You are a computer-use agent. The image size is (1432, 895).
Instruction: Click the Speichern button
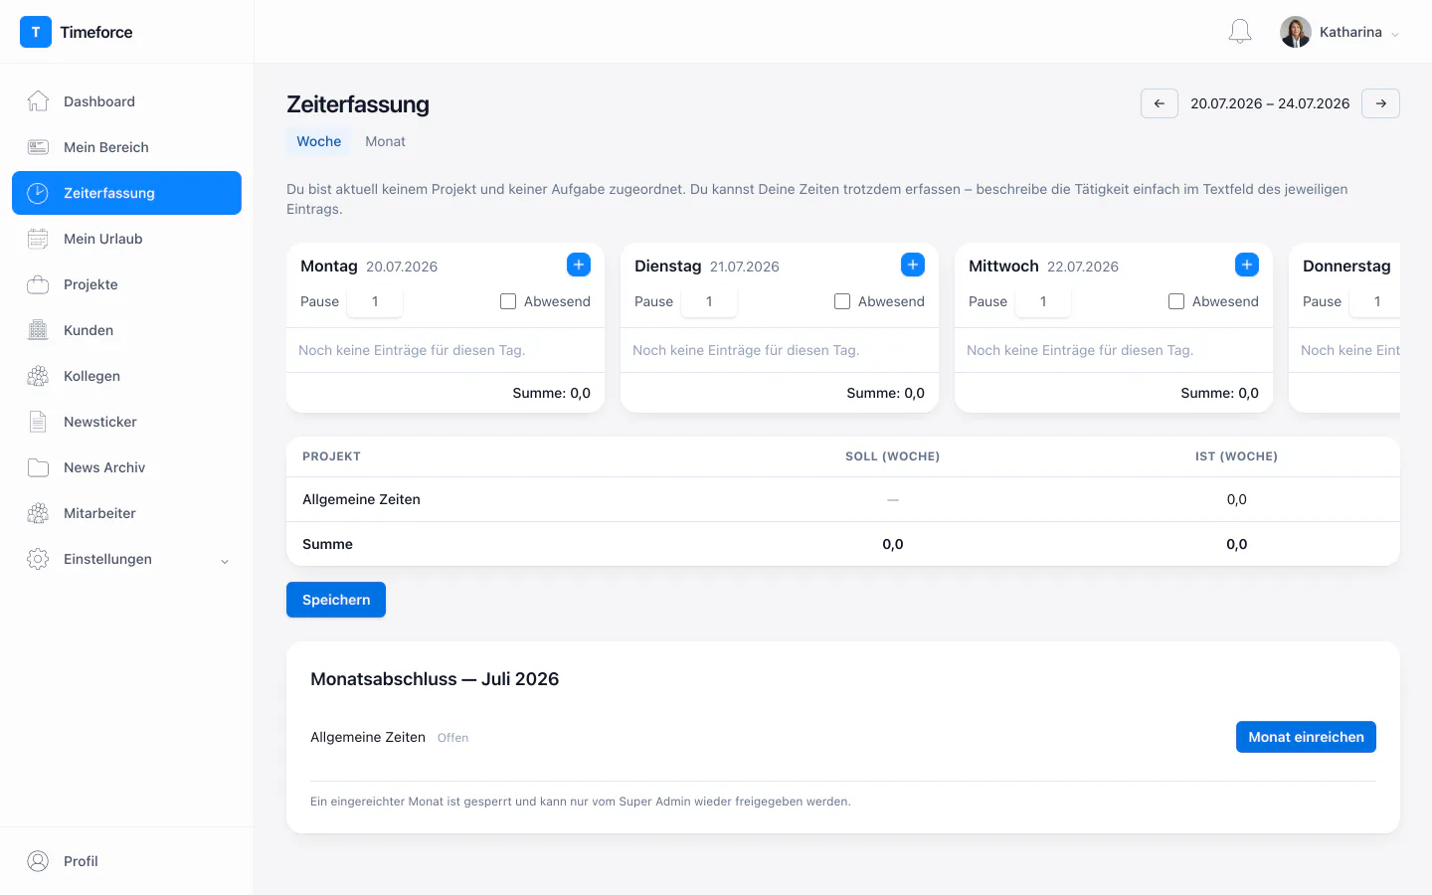336,600
